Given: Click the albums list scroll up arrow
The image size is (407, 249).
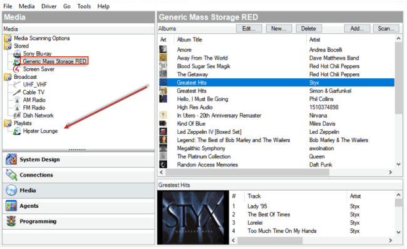Looking at the screenshot, I should pyautogui.click(x=398, y=38).
